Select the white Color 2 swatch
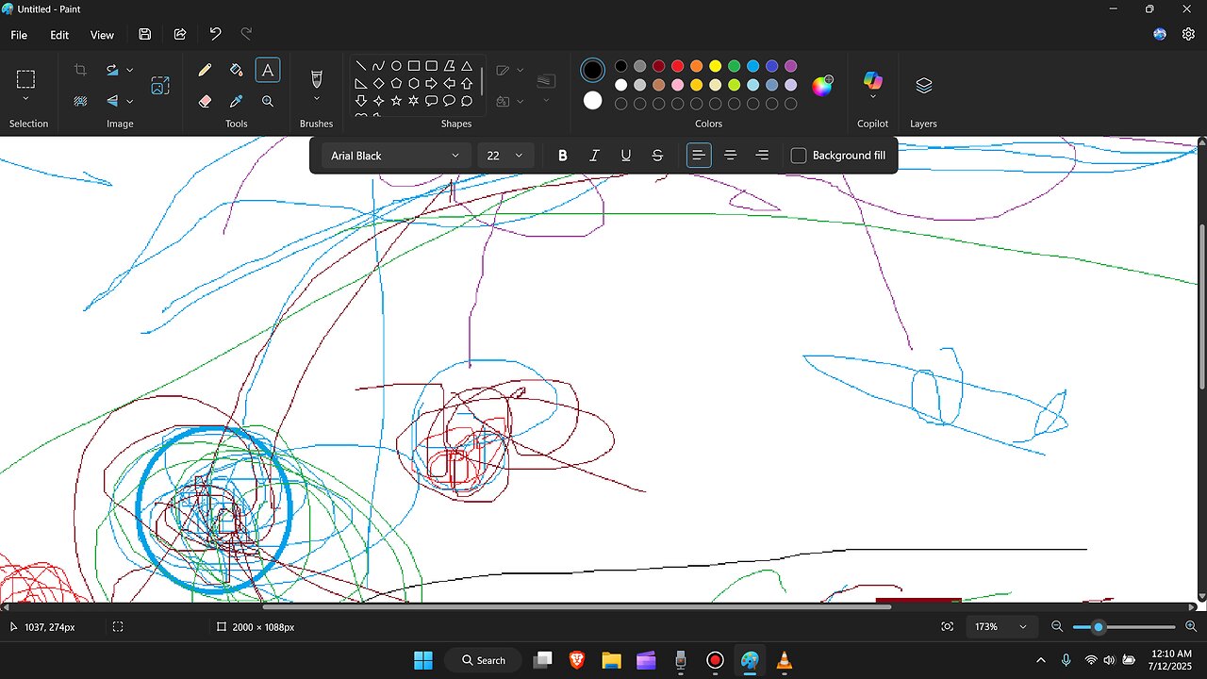1207x679 pixels. [592, 100]
